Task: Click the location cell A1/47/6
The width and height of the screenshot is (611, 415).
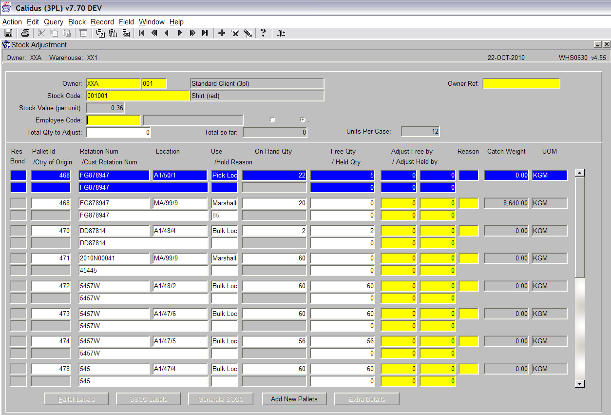Action: click(x=180, y=314)
